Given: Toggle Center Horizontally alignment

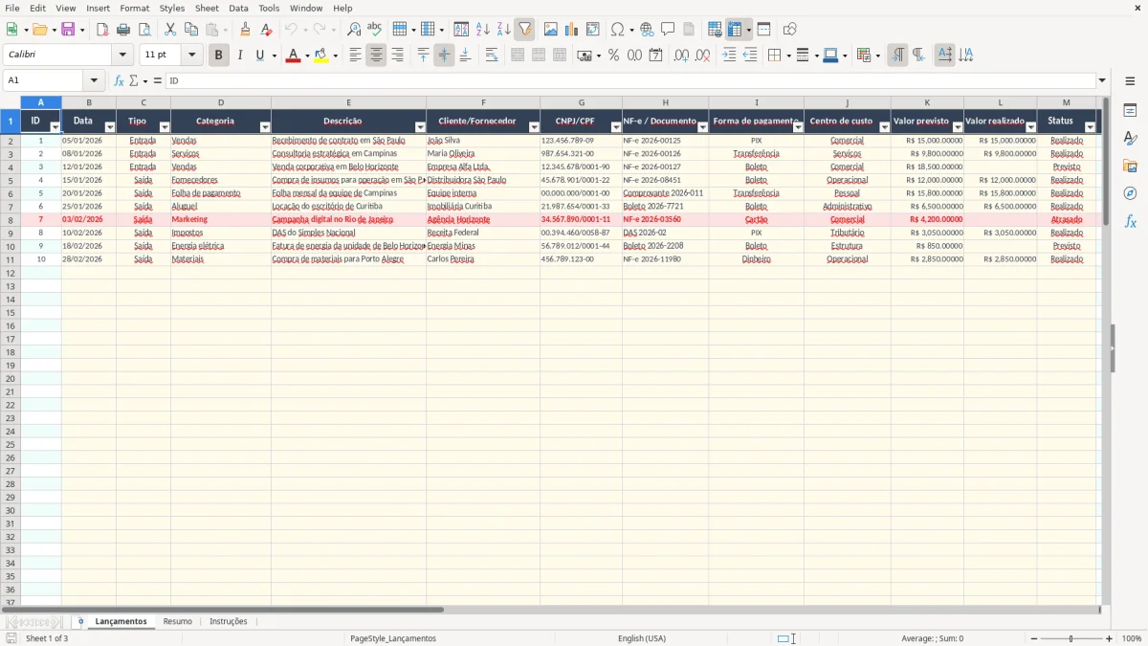Looking at the screenshot, I should (376, 56).
